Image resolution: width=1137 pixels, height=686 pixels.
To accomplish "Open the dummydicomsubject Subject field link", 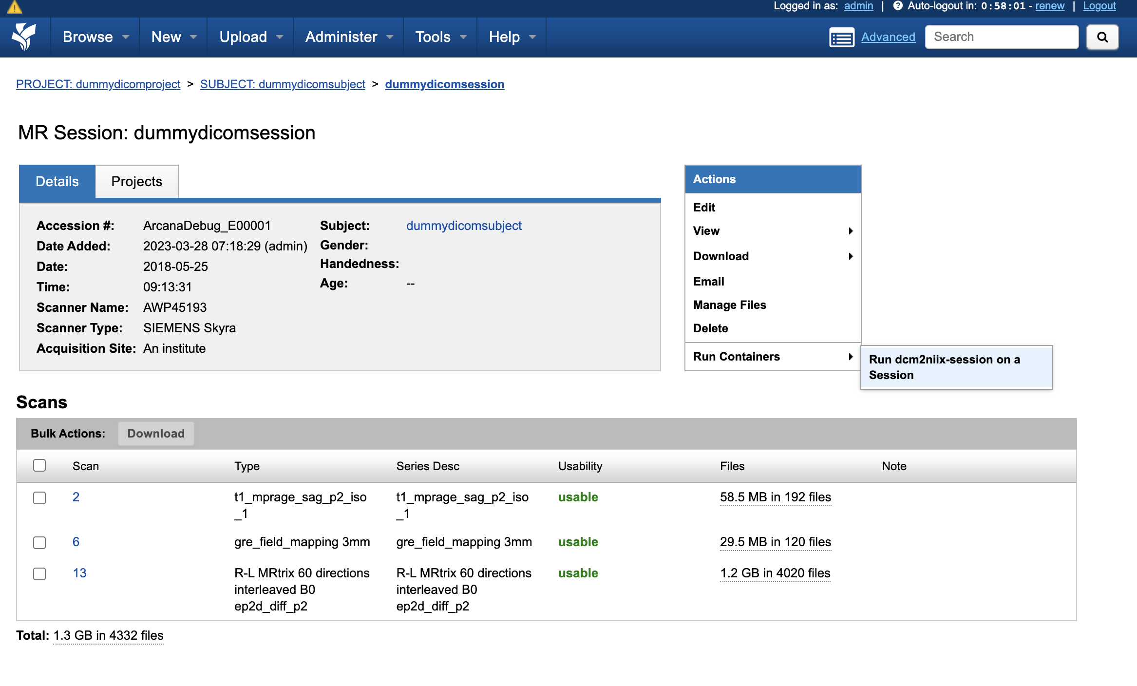I will (x=464, y=226).
